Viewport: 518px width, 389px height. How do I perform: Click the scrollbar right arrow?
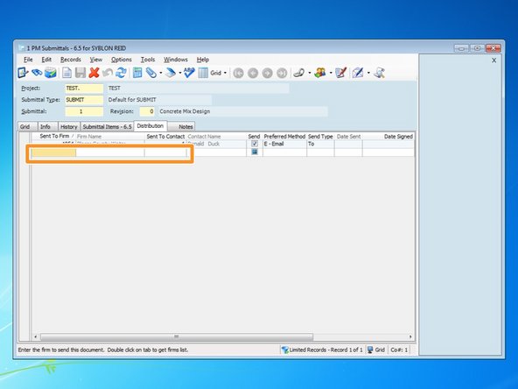point(410,336)
